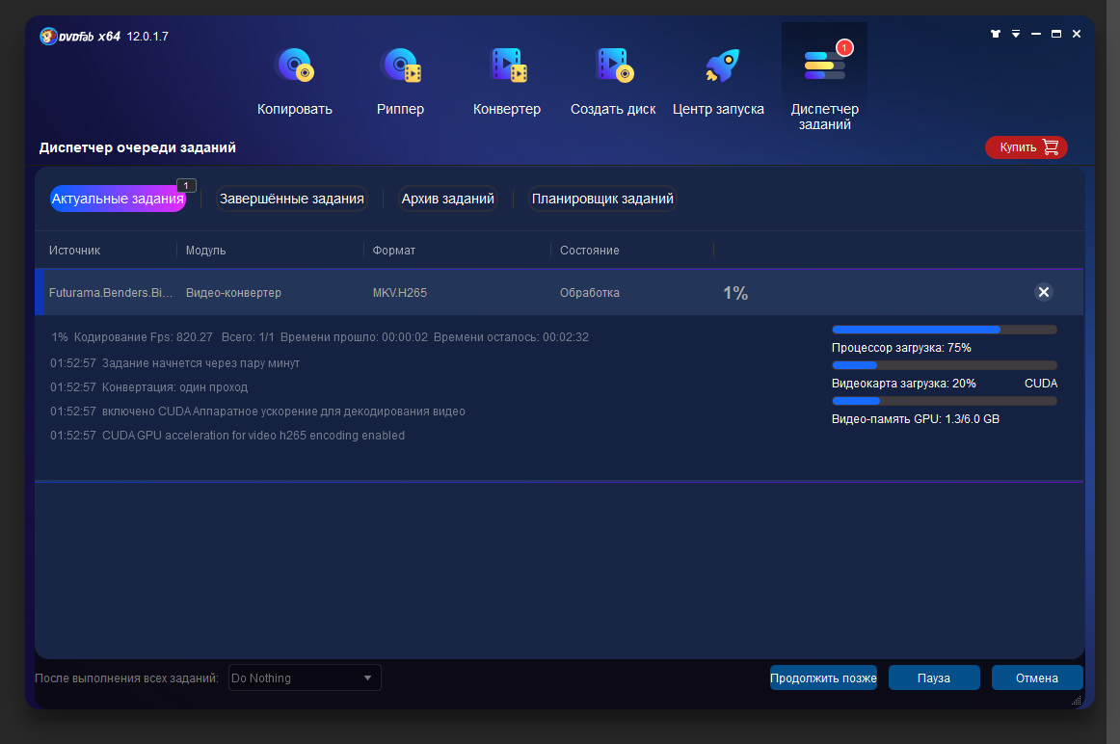Click the Продолжить позже button
Viewport: 1120px width, 744px height.
(823, 678)
